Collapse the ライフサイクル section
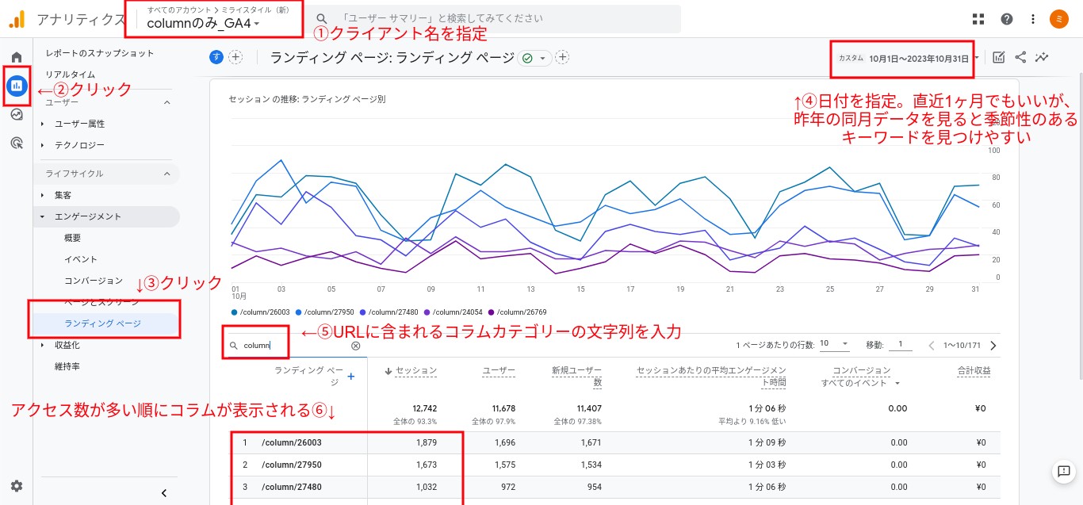The height and width of the screenshot is (505, 1083). (x=167, y=174)
